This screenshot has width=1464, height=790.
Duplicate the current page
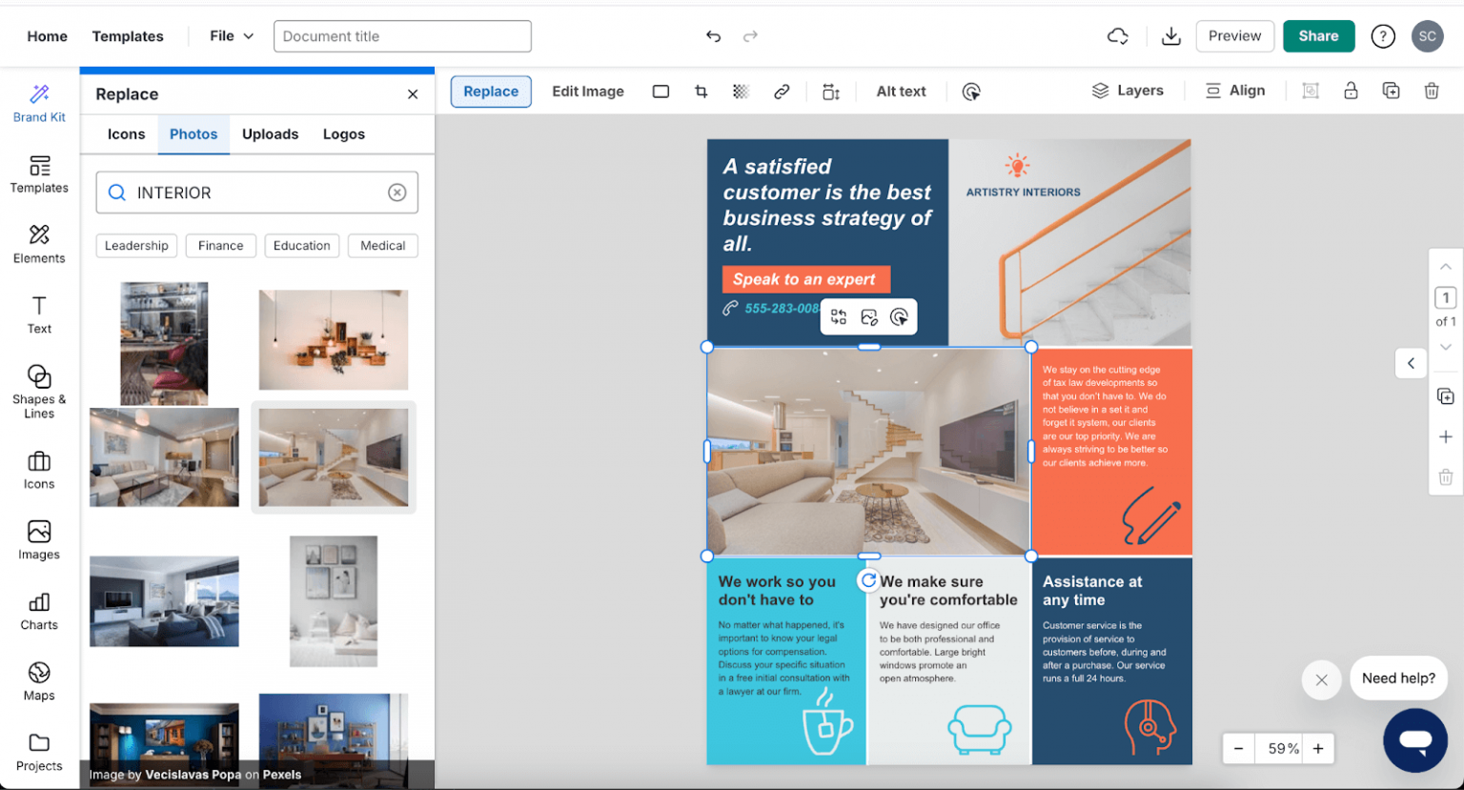(x=1446, y=395)
